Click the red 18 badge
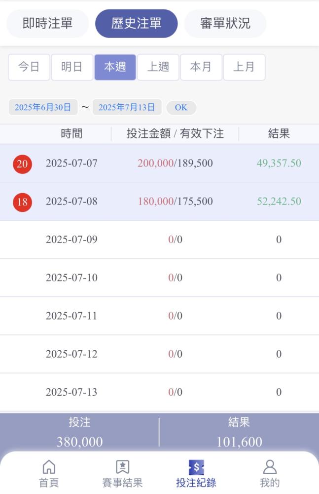Screen dimensions: 319x494 (22, 202)
